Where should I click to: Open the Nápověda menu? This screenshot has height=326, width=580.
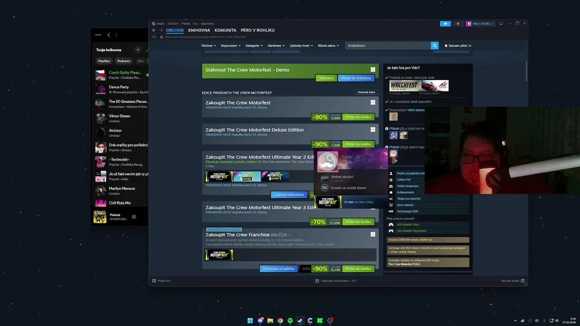pos(207,24)
